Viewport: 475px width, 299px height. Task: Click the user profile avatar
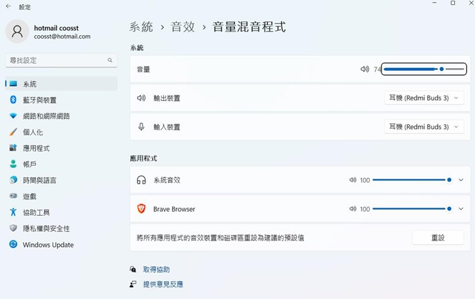pos(17,32)
